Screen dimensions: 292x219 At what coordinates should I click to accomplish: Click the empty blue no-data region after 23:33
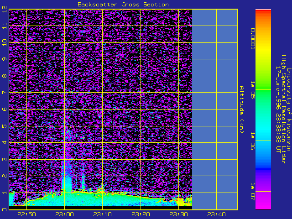tap(215, 109)
